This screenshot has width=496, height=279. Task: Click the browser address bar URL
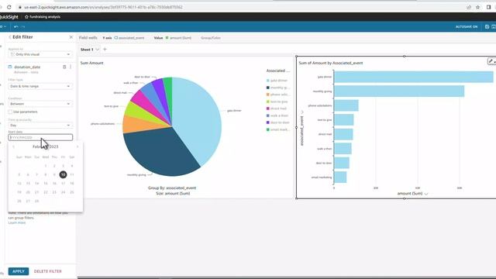103,7
